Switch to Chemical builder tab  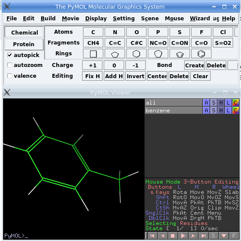(x=24, y=32)
